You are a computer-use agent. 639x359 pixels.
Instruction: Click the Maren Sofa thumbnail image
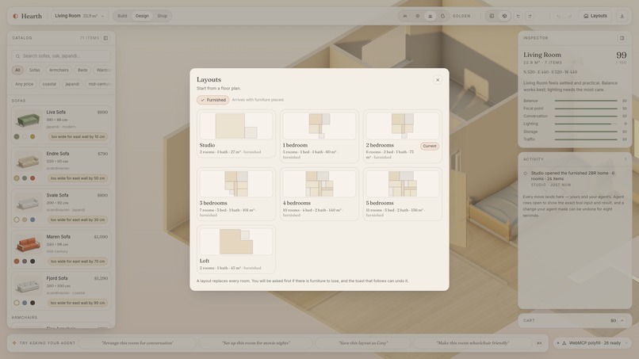point(28,245)
